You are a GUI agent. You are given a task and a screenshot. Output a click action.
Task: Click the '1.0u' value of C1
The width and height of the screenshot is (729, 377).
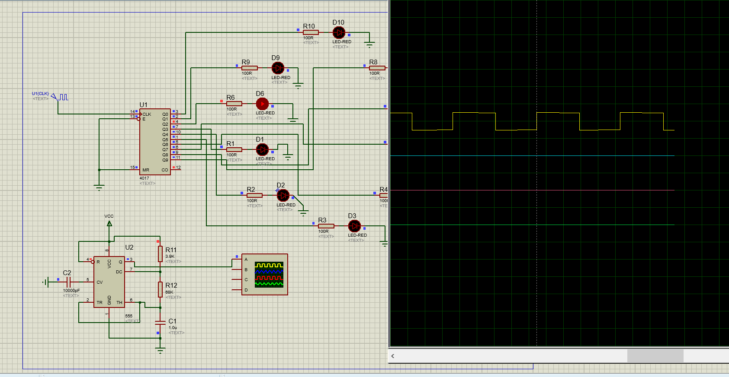click(x=173, y=328)
